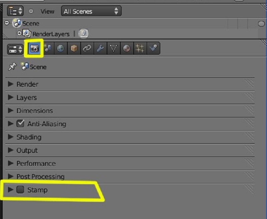Open the World properties globe tab

(61, 49)
